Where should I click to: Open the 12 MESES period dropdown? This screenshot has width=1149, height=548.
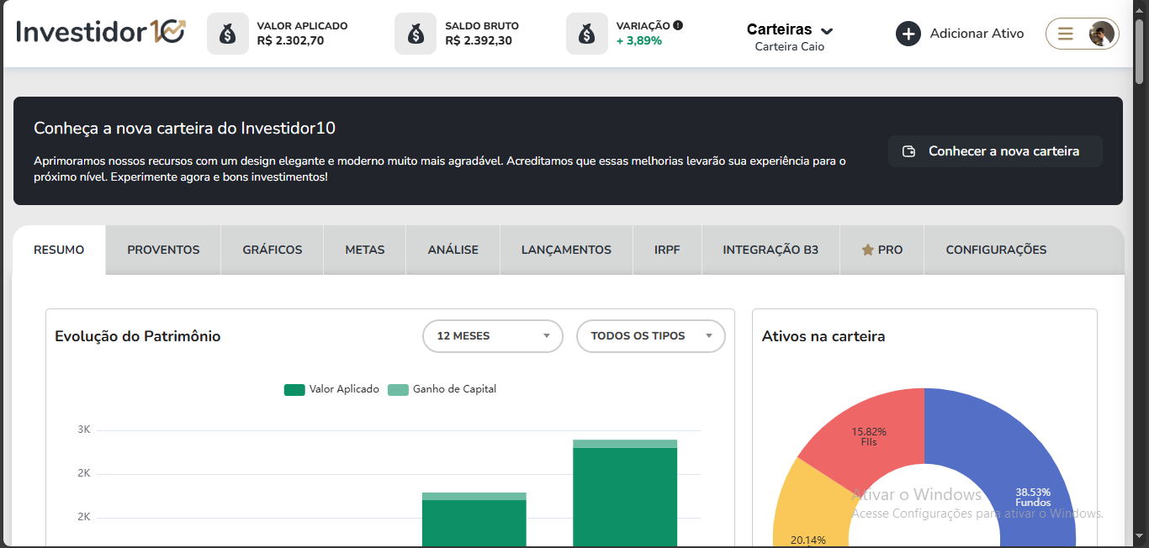[x=493, y=336]
